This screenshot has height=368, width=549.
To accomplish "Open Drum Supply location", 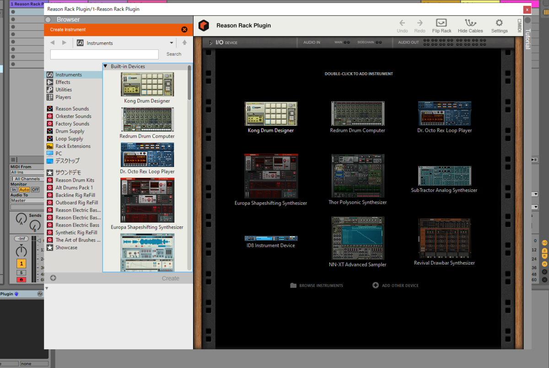I will (73, 131).
